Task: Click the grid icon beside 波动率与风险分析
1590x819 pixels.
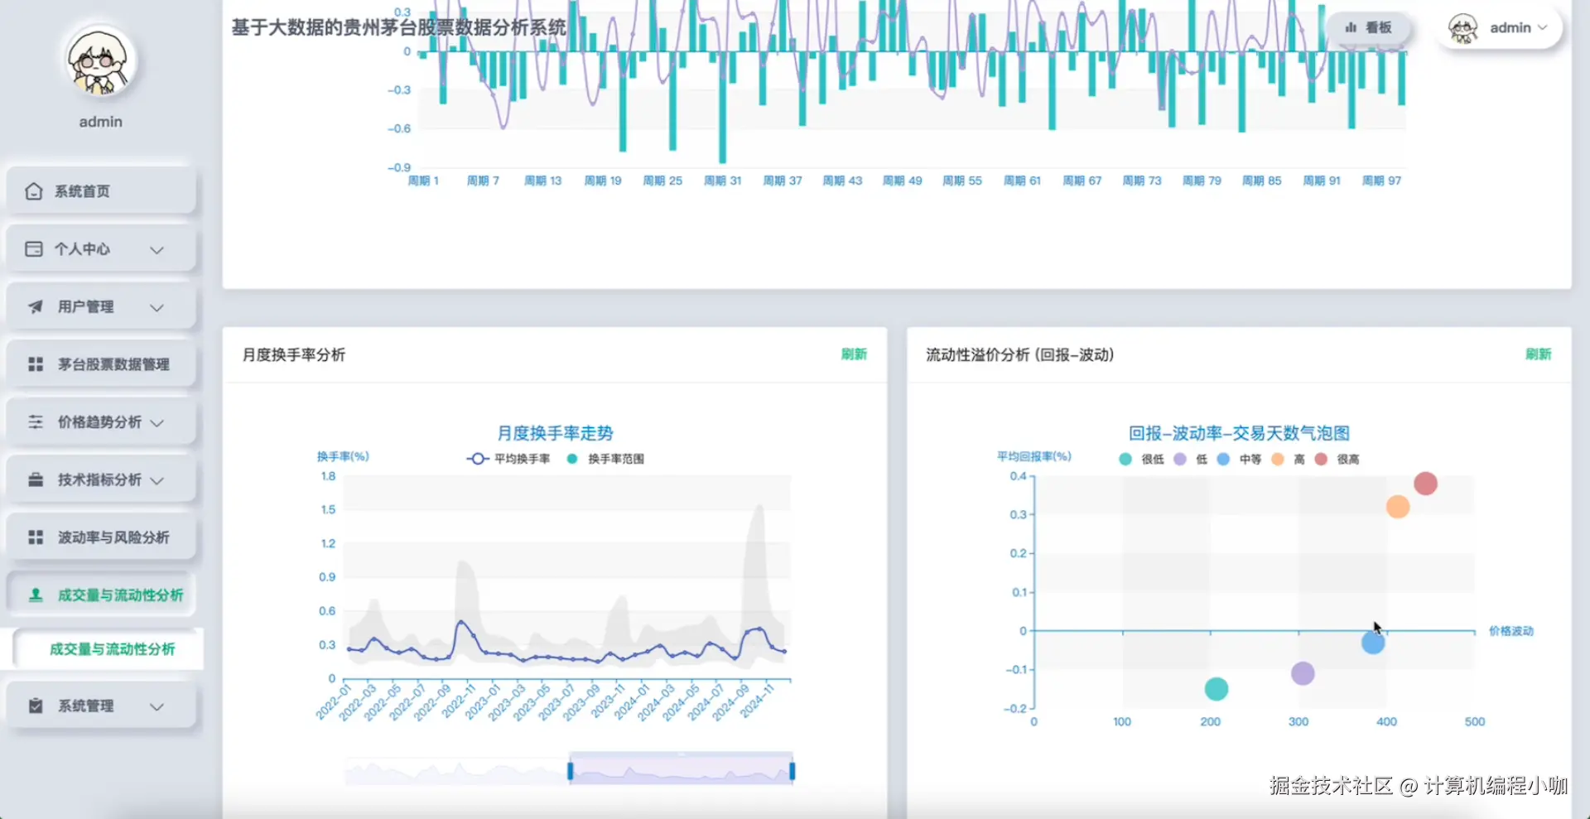Action: point(36,537)
